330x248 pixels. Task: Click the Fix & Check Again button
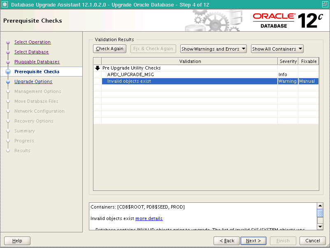point(153,49)
